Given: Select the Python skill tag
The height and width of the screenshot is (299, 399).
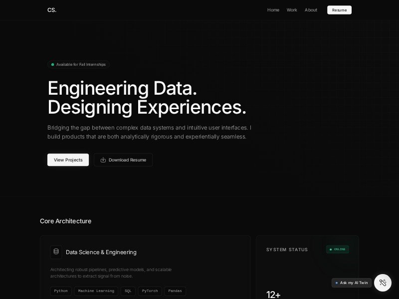Looking at the screenshot, I should [61, 291].
